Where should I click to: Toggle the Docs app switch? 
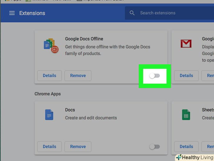tap(155, 147)
